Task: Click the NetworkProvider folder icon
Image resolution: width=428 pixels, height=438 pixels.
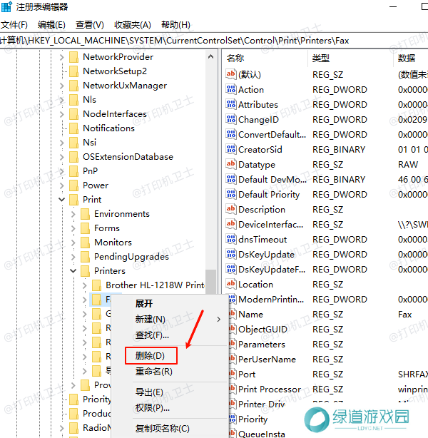Action: point(73,57)
